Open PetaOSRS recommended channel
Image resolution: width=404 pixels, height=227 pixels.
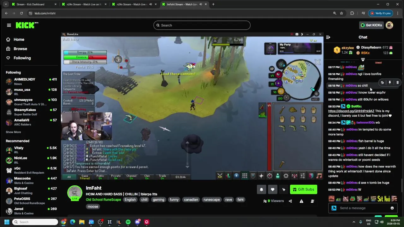pos(31,201)
